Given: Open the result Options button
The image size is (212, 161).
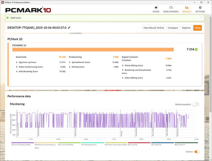Looking at the screenshot, I should click(x=186, y=28).
